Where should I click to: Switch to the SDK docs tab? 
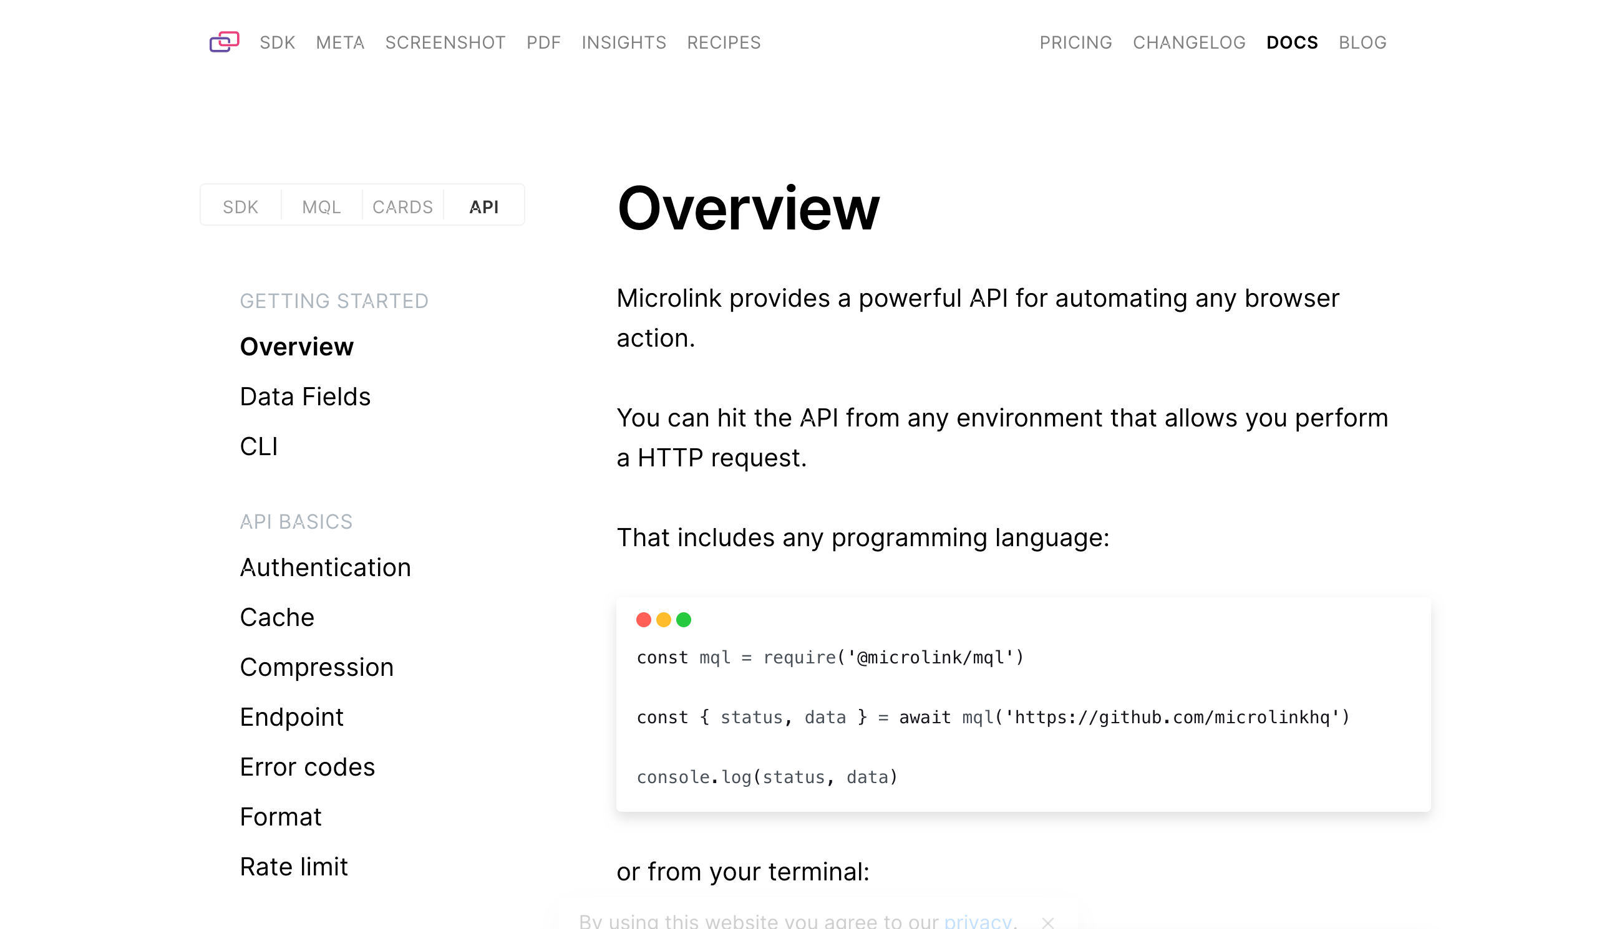click(x=241, y=207)
